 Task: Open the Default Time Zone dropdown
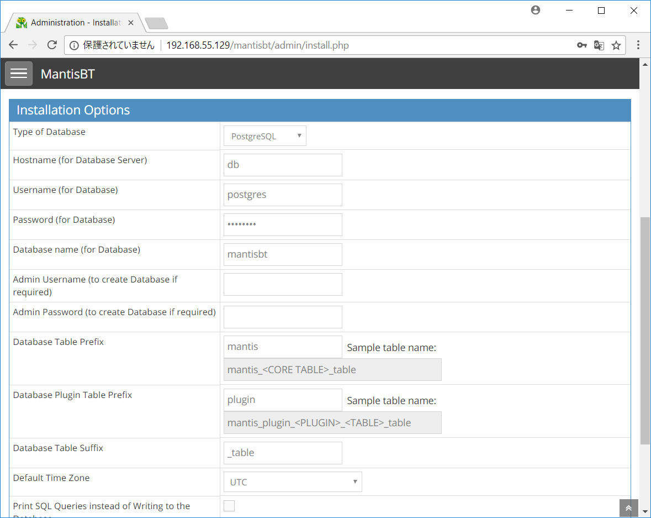pyautogui.click(x=293, y=482)
